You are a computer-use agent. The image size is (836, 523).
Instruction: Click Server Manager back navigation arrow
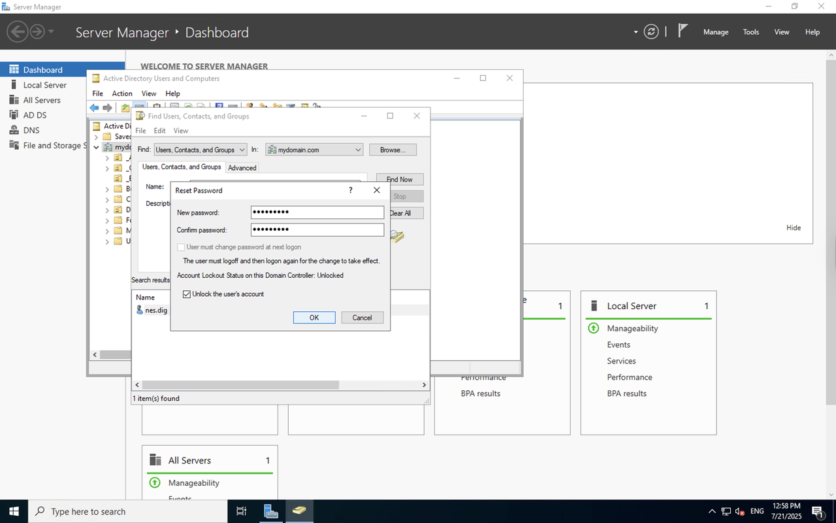point(18,31)
